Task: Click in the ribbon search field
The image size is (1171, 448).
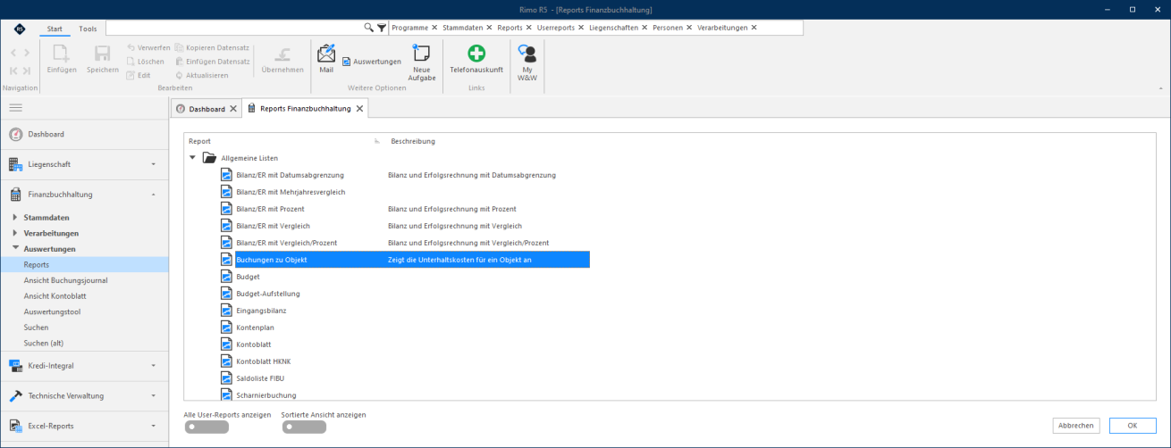Action: pyautogui.click(x=233, y=28)
